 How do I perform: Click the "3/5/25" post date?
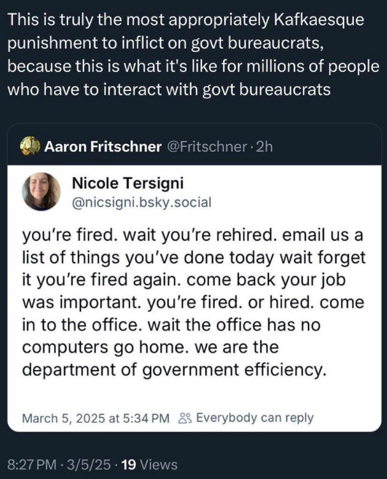(91, 464)
